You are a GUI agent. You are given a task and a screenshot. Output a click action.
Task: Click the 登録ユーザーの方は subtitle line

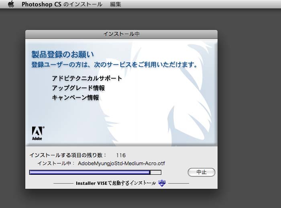(x=114, y=64)
